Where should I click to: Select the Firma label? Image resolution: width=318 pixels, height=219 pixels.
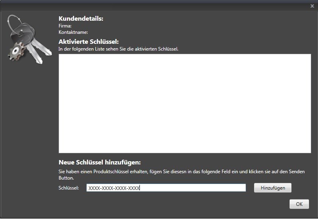coord(65,26)
